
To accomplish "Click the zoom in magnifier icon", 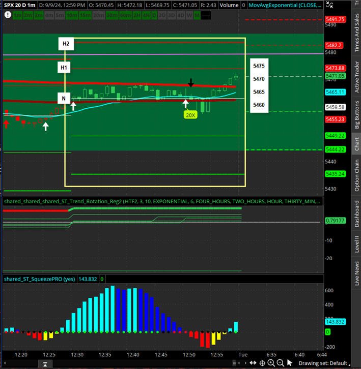I will tap(271, 363).
